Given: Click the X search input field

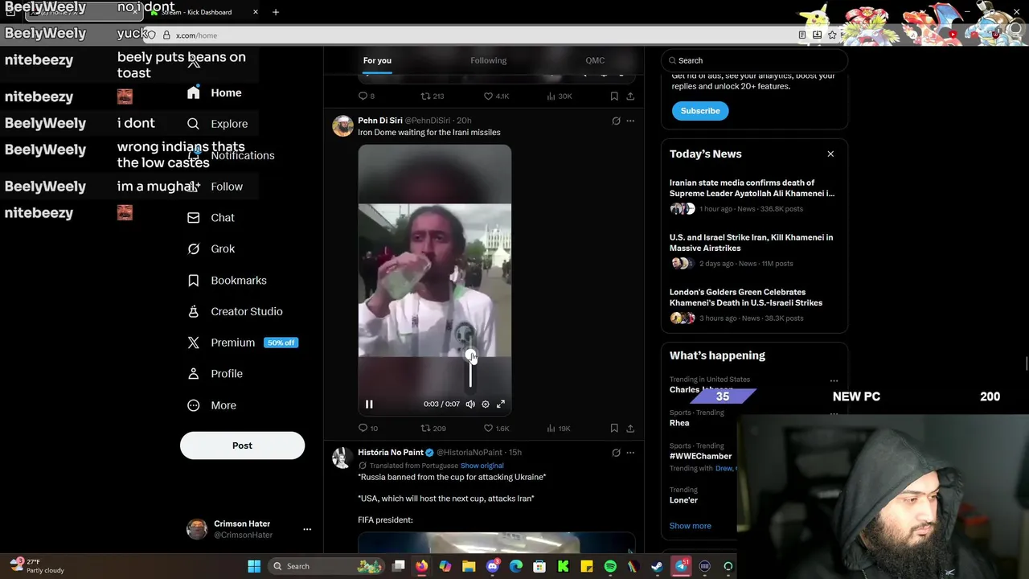Looking at the screenshot, I should [754, 60].
